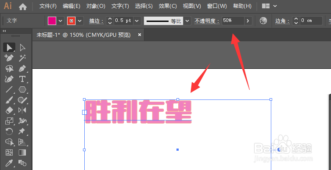Select the Eyedropper tool
Viewport: 331px width, 170px height.
coord(9,163)
